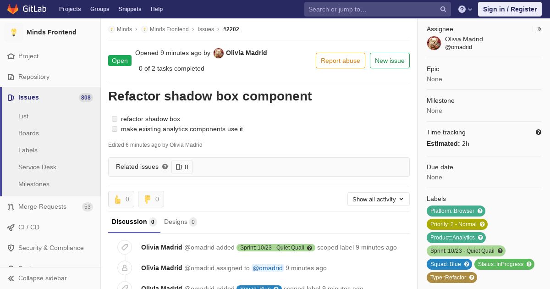Click help icon on sidebar Sprint::10/23 label

[x=500, y=251]
